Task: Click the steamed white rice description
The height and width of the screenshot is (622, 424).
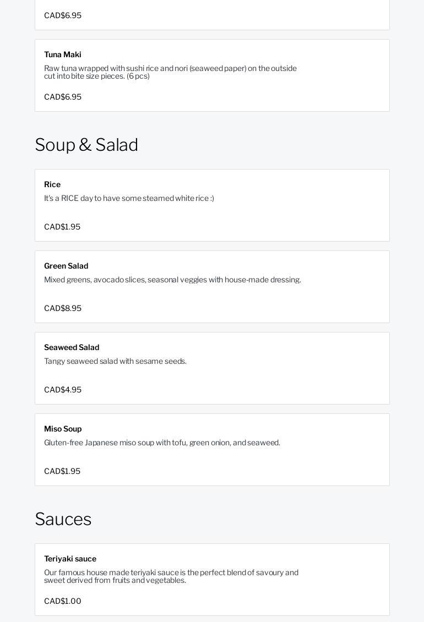Action: 129,198
